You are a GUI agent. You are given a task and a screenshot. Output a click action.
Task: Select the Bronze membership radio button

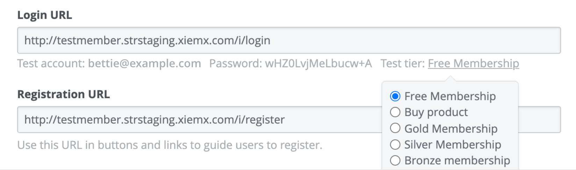coord(395,160)
